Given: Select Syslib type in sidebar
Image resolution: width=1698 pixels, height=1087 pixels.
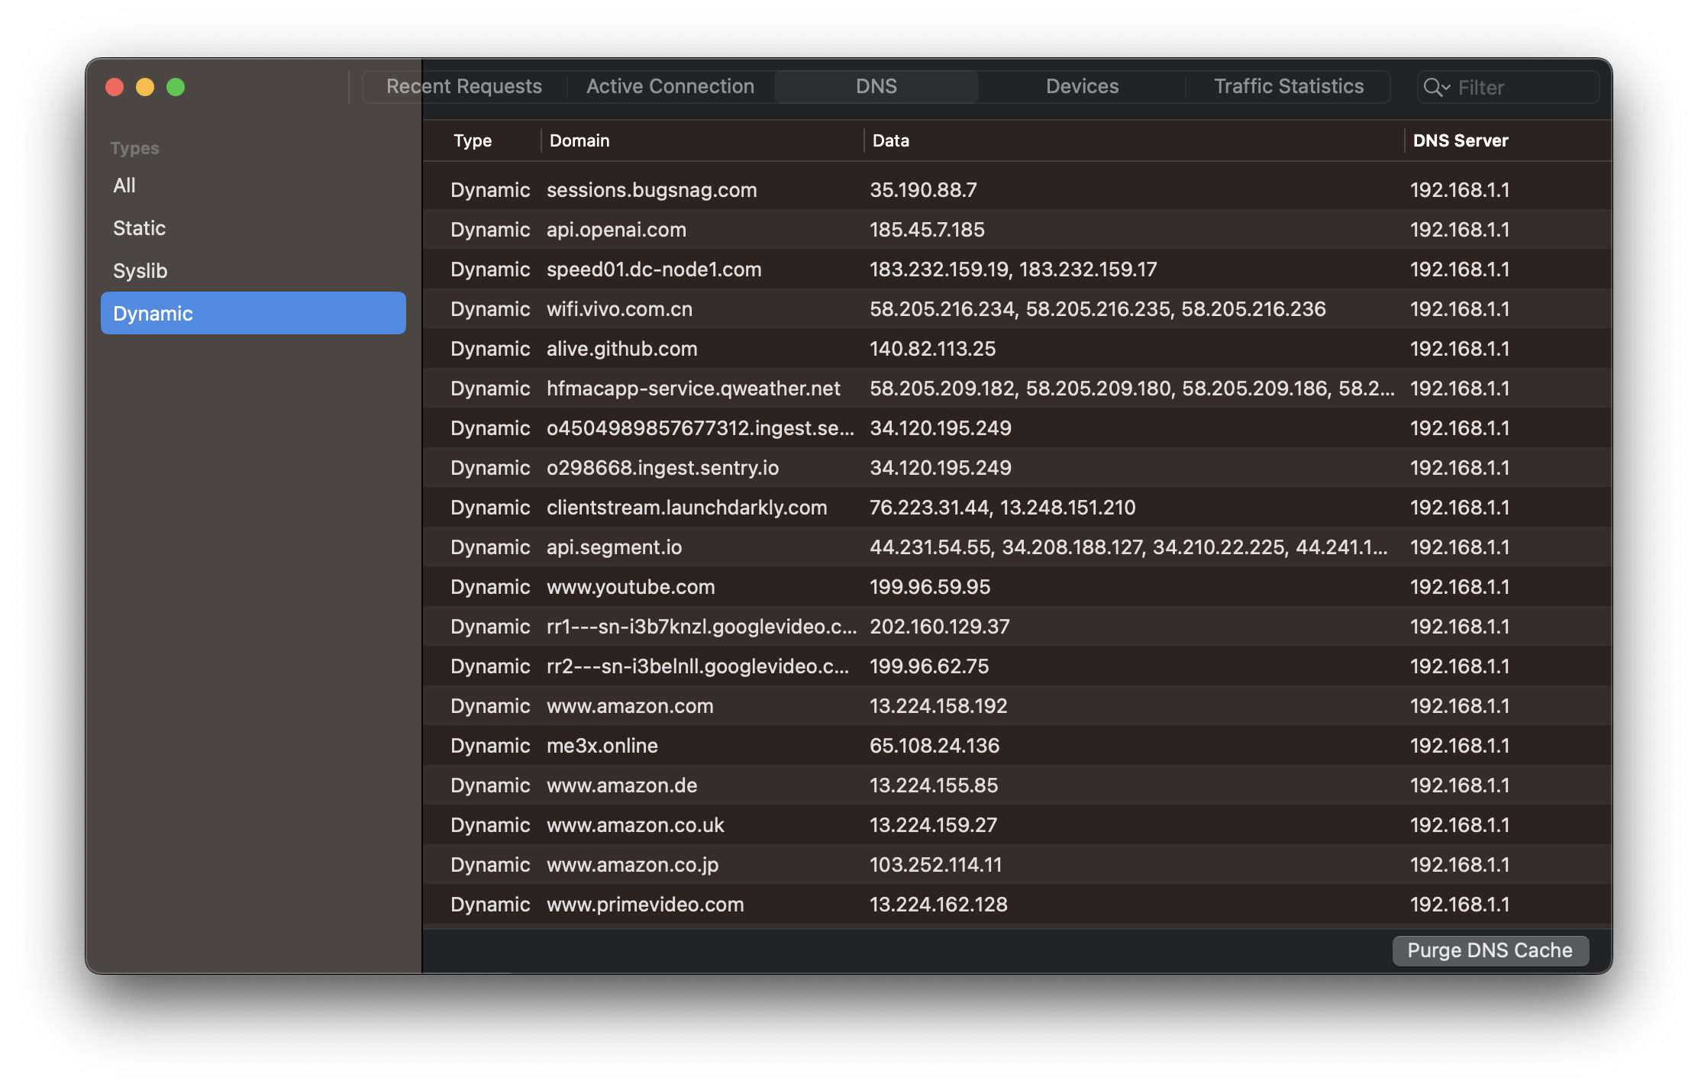Looking at the screenshot, I should pos(140,271).
